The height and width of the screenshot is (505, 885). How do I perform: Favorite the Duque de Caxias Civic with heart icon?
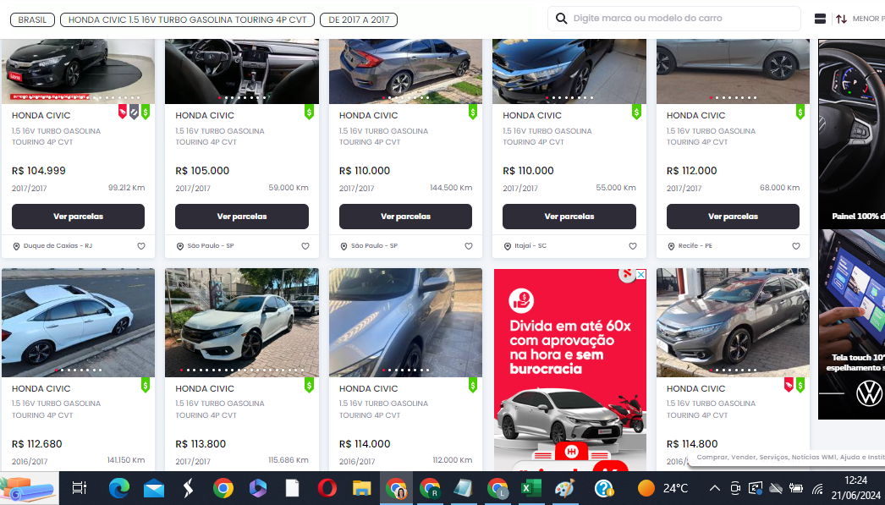pos(141,246)
